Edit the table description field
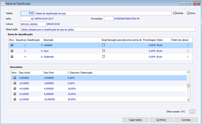This screenshot has width=202, height=125. coord(103,13)
